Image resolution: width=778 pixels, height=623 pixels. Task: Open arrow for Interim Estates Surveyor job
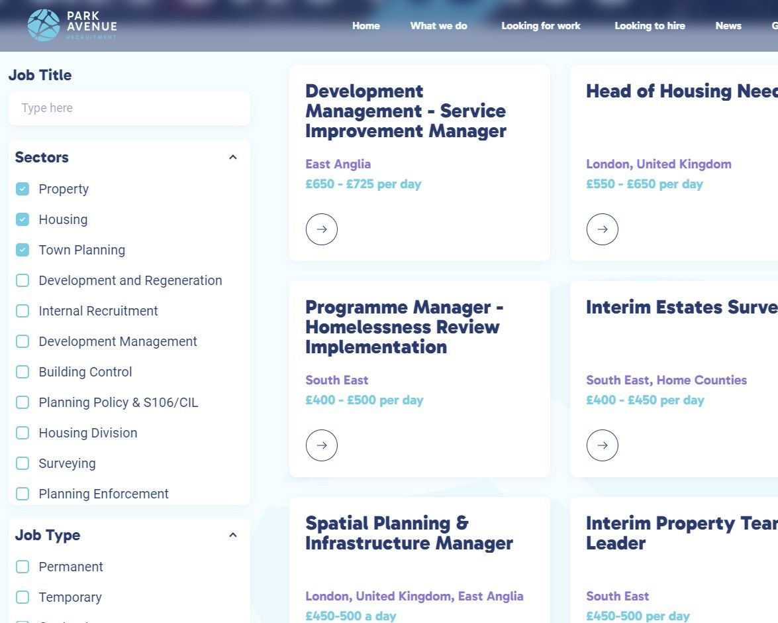[603, 445]
